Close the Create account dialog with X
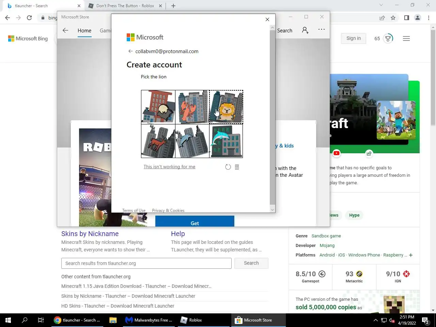The width and height of the screenshot is (436, 327). (267, 19)
